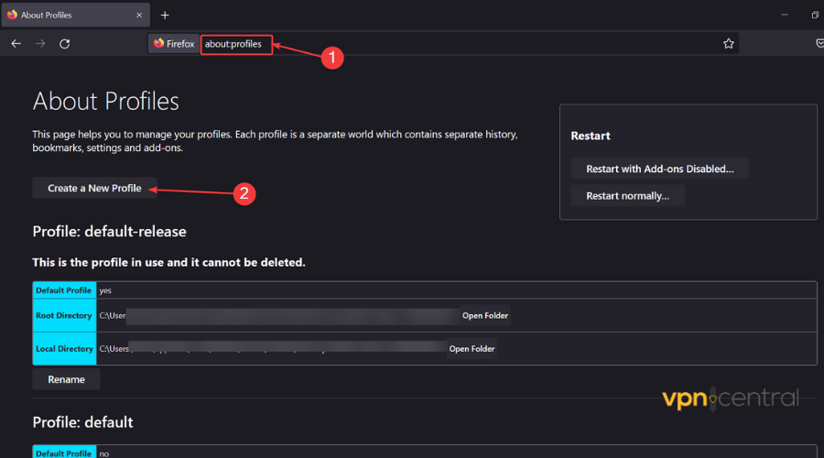Image resolution: width=824 pixels, height=458 pixels.
Task: Click Restart with Add-ons Disabled
Action: (660, 169)
